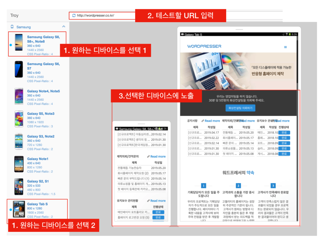This screenshot has height=244, width=324.
Task: Select the Galaxy S6, S7 device image
Action: 19,69
